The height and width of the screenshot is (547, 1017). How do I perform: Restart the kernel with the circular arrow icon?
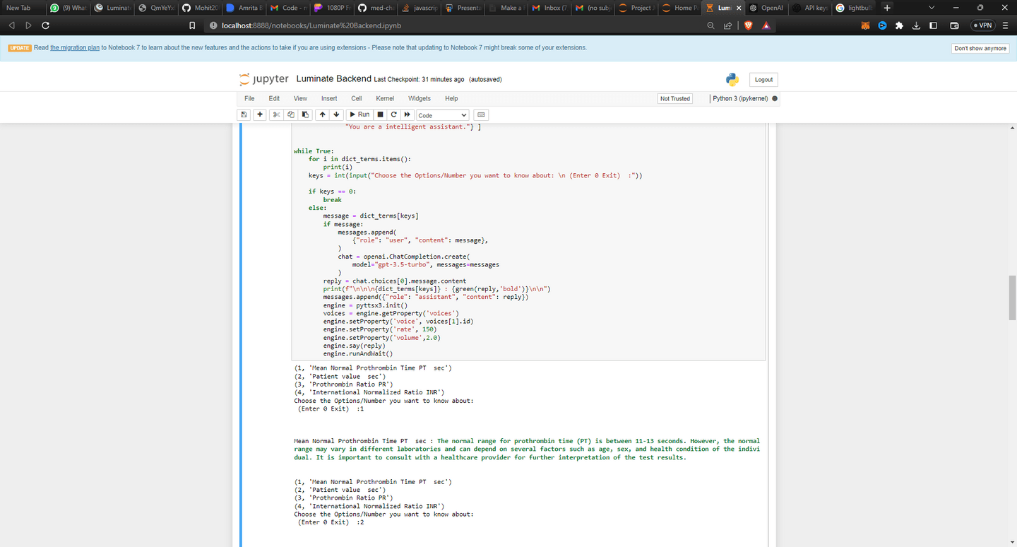point(394,114)
